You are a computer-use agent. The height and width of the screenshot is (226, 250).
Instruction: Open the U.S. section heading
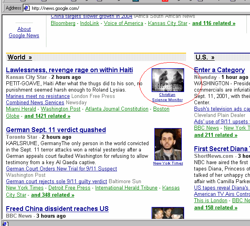click(x=205, y=57)
